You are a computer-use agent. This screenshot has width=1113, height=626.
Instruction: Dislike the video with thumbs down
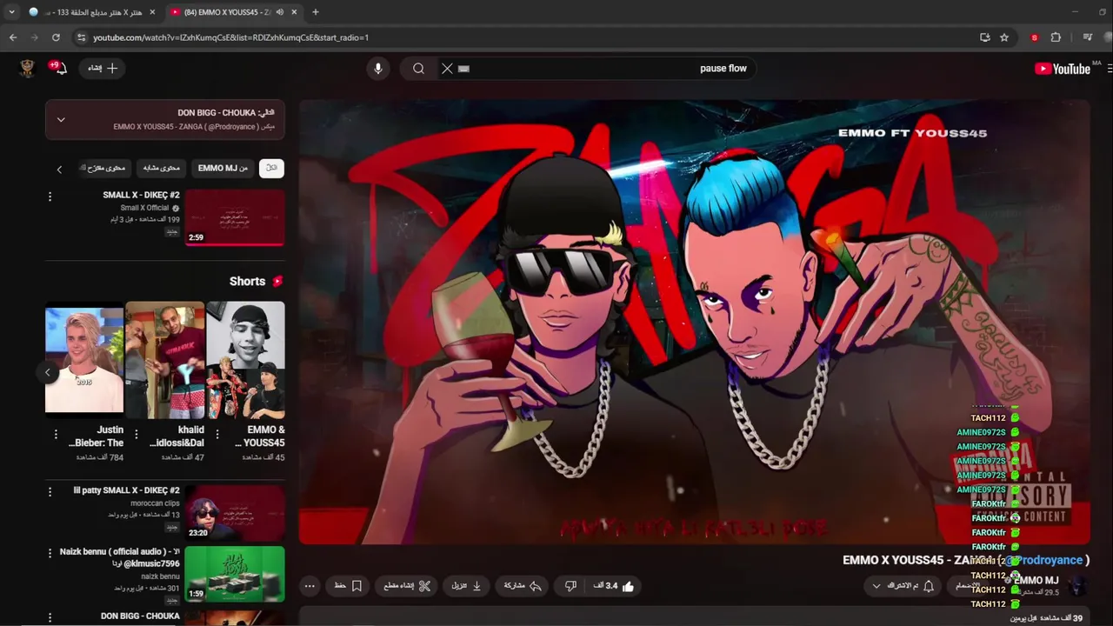click(x=570, y=586)
